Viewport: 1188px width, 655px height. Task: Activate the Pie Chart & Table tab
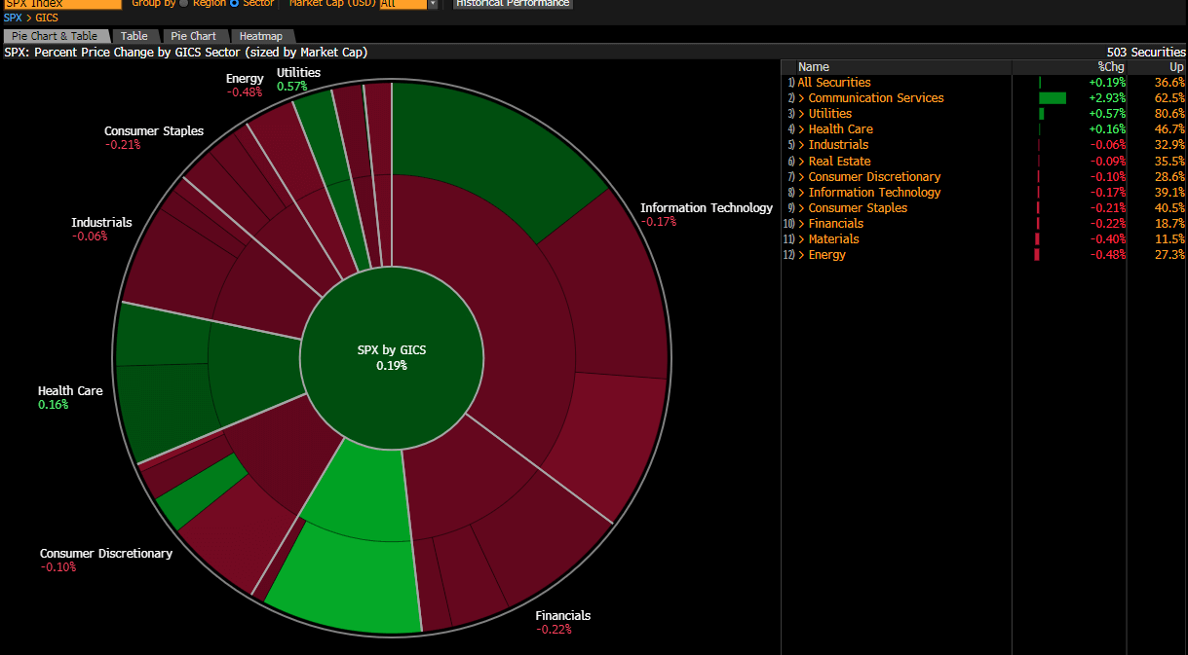(x=56, y=36)
